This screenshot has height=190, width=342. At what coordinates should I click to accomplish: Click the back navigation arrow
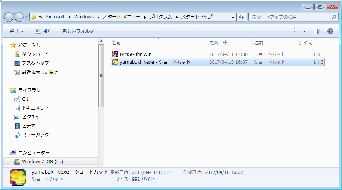9,17
